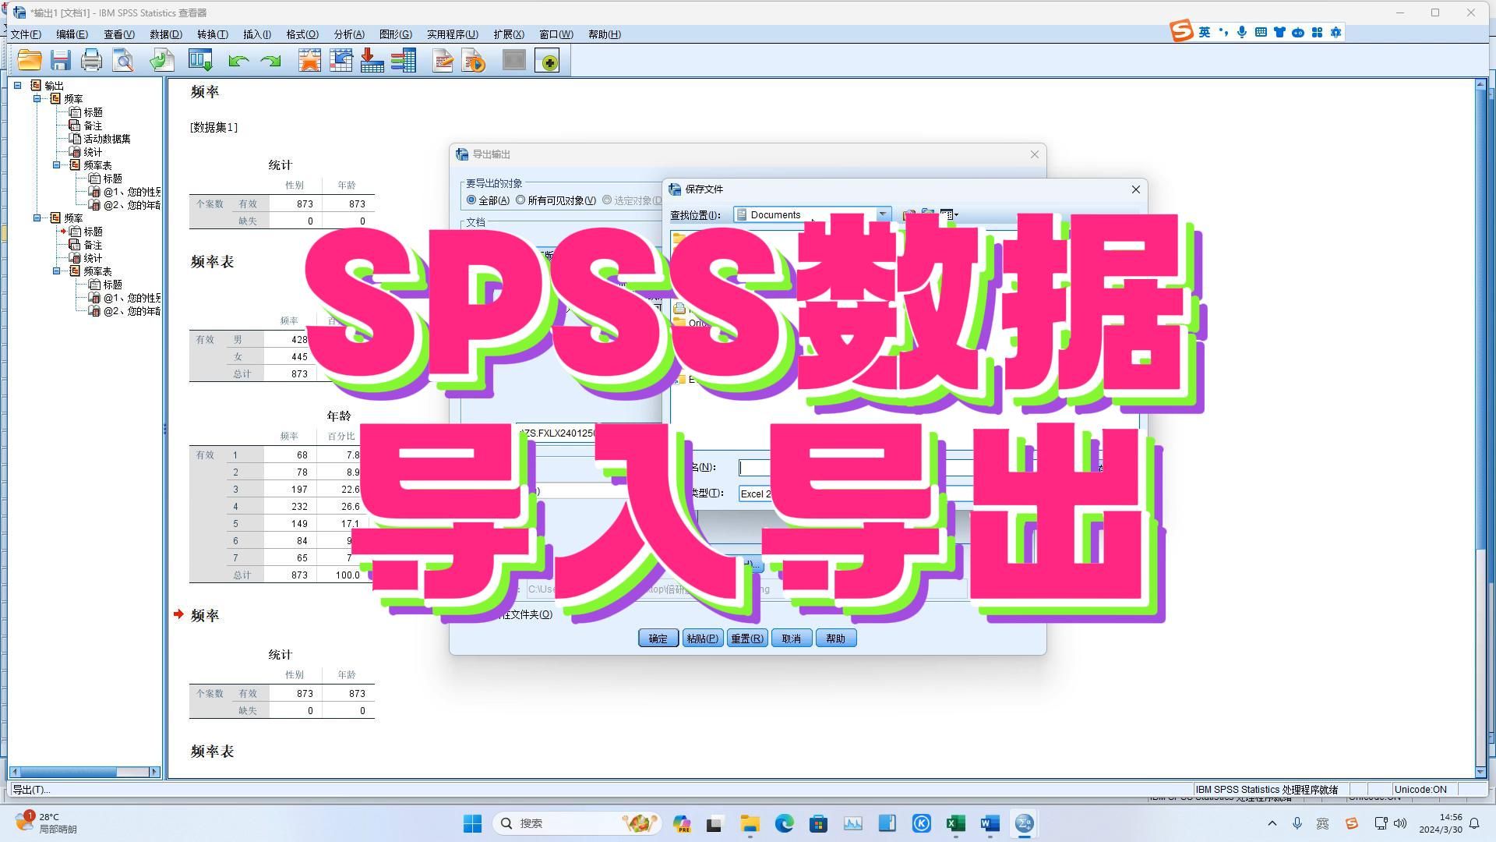This screenshot has height=842, width=1496.
Task: Click the output pane vertical scrollbar
Action: click(x=1480, y=427)
